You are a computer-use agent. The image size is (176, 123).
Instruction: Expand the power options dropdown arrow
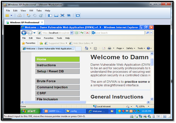click(11, 16)
